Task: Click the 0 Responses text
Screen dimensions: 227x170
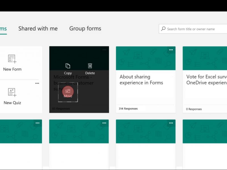Action: [194, 109]
